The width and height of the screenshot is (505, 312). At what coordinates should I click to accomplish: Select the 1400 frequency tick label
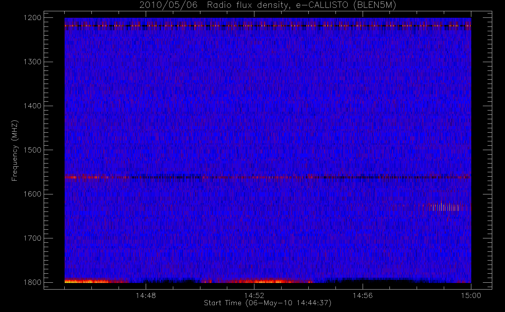tap(32, 106)
